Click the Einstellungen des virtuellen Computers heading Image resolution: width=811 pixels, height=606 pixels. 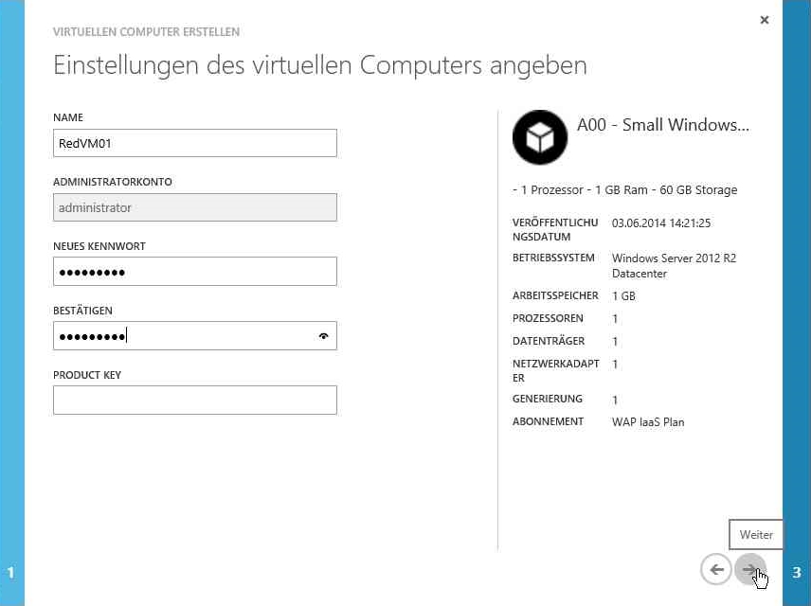(319, 65)
